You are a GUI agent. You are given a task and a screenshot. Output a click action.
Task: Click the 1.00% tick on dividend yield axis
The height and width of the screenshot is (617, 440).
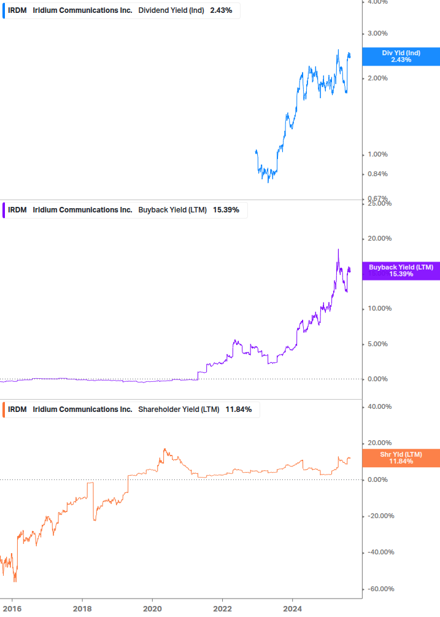(x=377, y=154)
